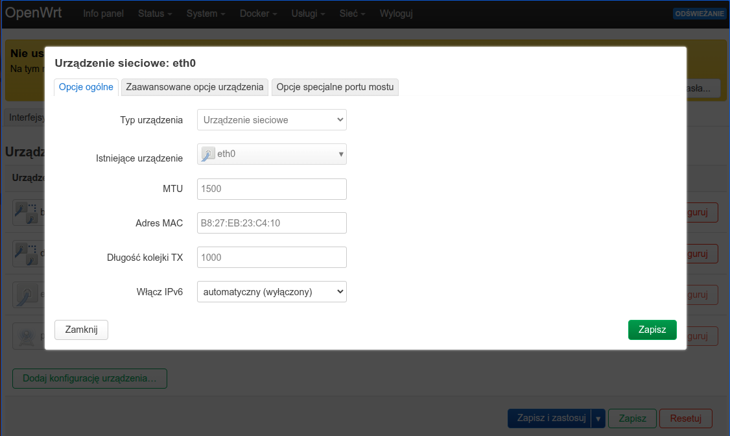Image resolution: width=730 pixels, height=436 pixels.
Task: Open the Status menu in navbar
Action: tap(155, 14)
